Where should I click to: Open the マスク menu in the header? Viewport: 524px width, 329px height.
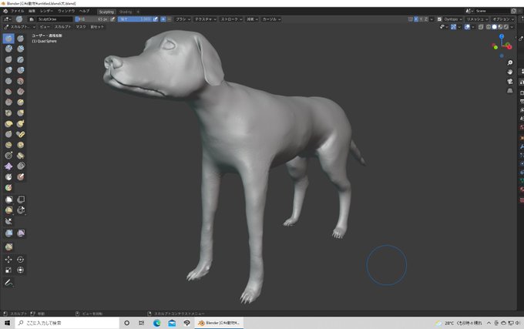pos(81,27)
